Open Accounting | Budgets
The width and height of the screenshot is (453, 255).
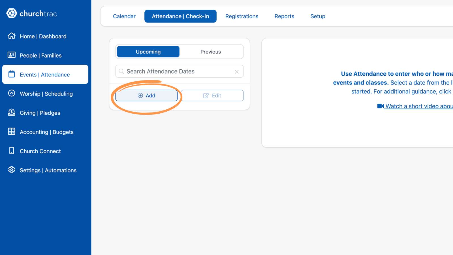tap(45, 132)
